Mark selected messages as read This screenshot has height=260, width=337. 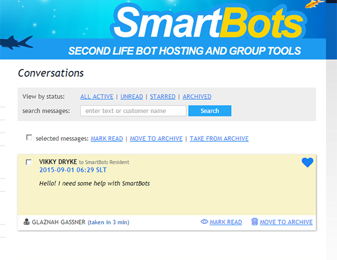107,139
